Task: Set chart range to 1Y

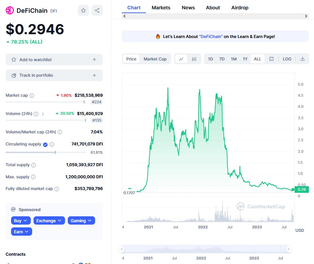Action: [245, 59]
